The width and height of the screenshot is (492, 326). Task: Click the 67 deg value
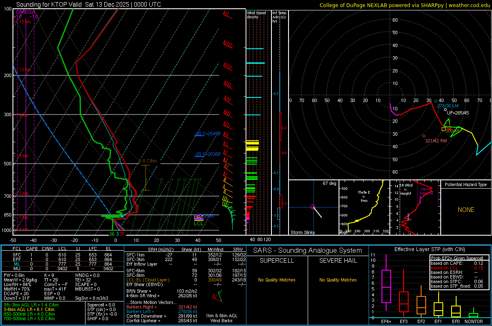(x=329, y=183)
